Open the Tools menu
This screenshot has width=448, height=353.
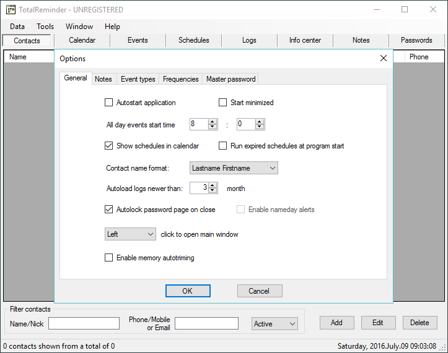coord(45,27)
